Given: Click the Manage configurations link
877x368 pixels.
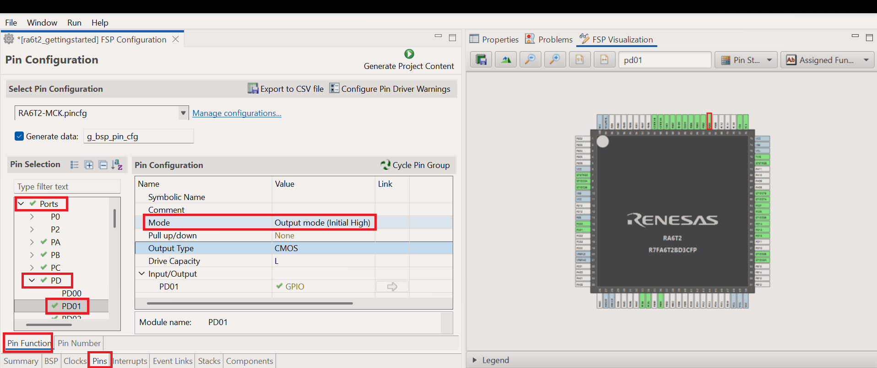Looking at the screenshot, I should (x=237, y=113).
